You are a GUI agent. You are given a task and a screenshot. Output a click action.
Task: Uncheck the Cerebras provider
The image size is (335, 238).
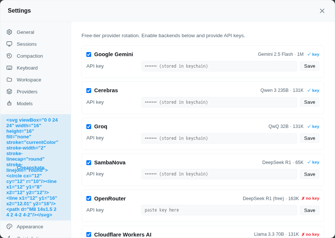[89, 90]
